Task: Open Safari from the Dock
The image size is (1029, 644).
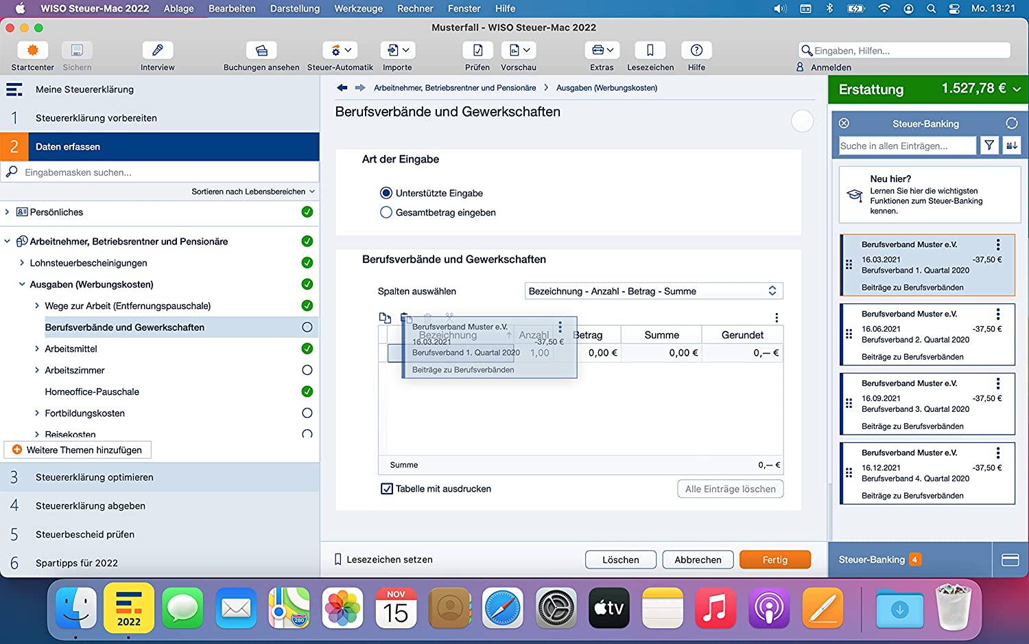Action: 502,608
